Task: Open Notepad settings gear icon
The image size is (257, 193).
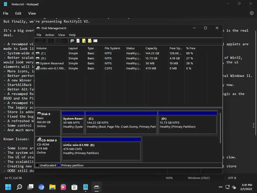Action: tap(251, 13)
